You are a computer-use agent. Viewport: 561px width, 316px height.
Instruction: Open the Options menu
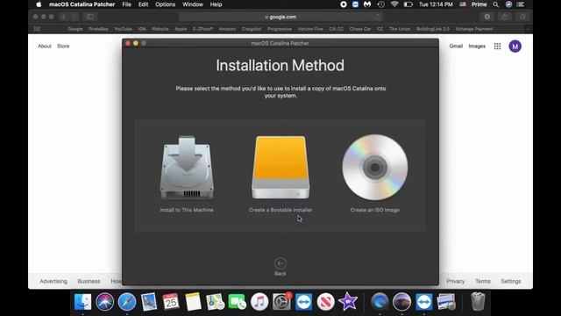tap(166, 4)
